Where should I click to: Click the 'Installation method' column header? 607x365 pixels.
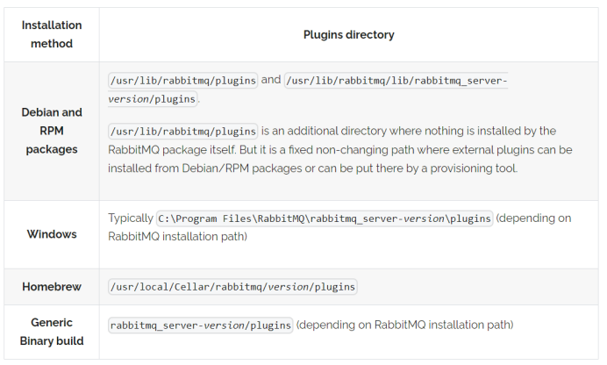(x=52, y=34)
